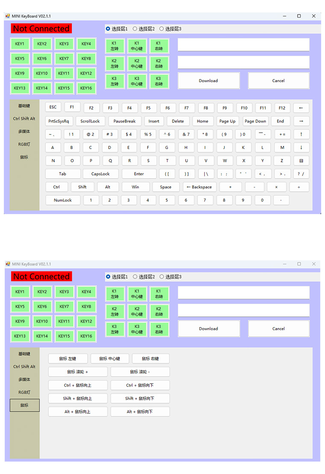Select KEY4 in mouse-options window
This screenshot has width=325, height=474.
pyautogui.click(x=86, y=292)
